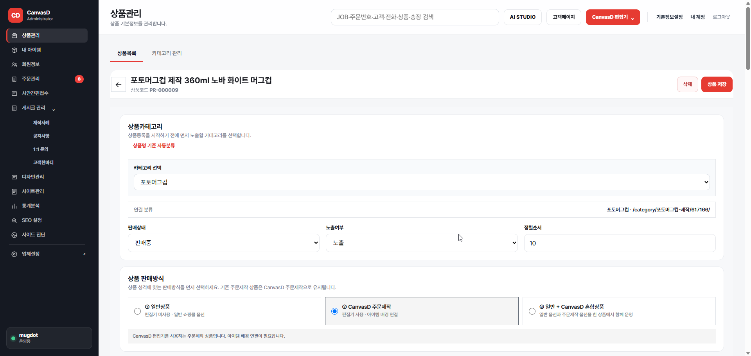This screenshot has width=751, height=356.
Task: Click the SEO 설정 magnifier icon
Action: click(x=14, y=220)
